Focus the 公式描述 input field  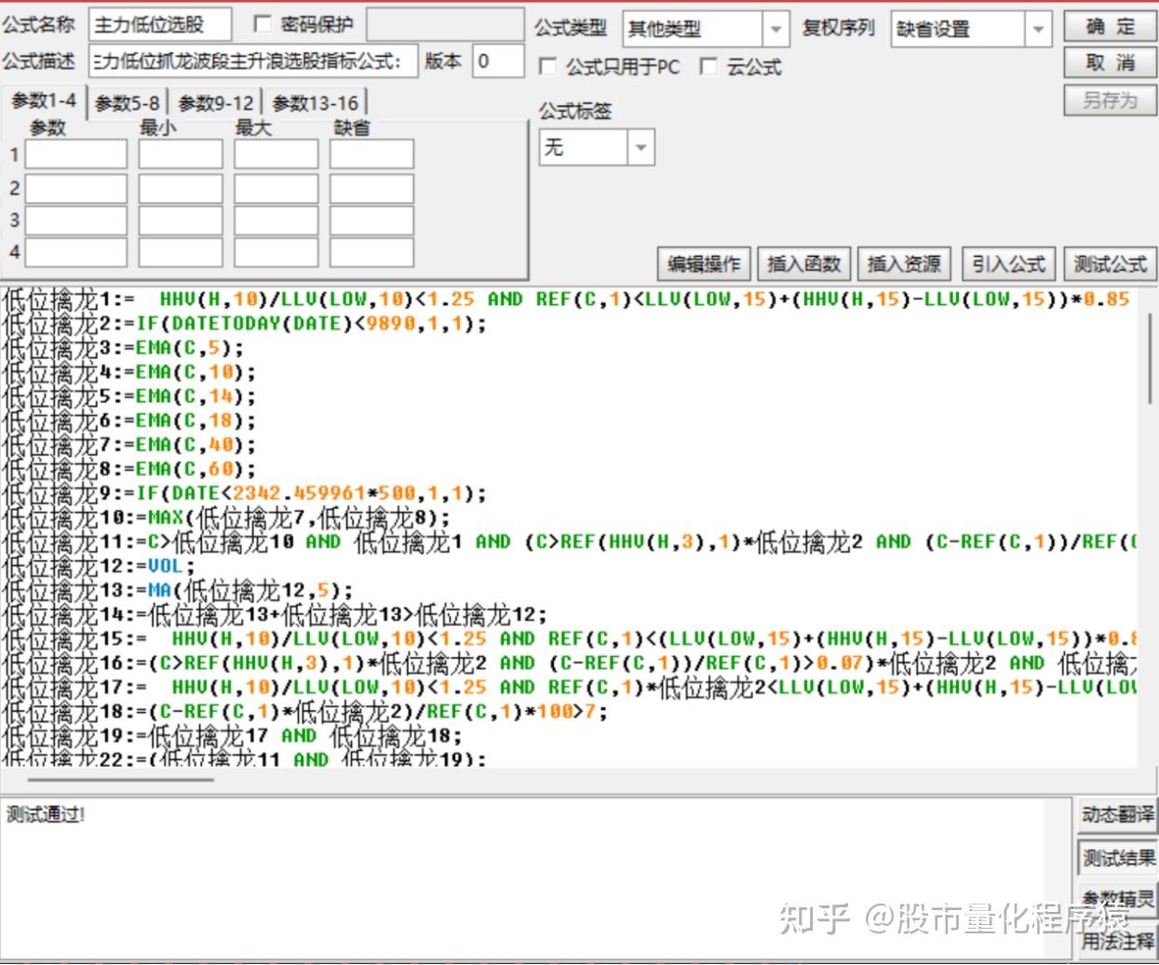(253, 61)
